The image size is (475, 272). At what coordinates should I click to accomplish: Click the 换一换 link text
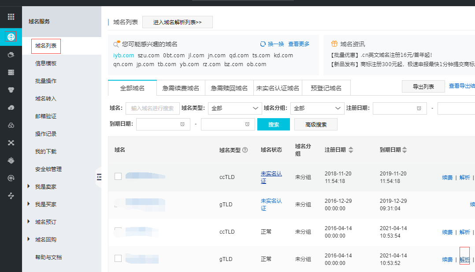tap(276, 44)
